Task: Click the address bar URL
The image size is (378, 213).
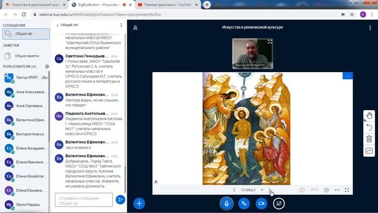Action: coord(100,14)
